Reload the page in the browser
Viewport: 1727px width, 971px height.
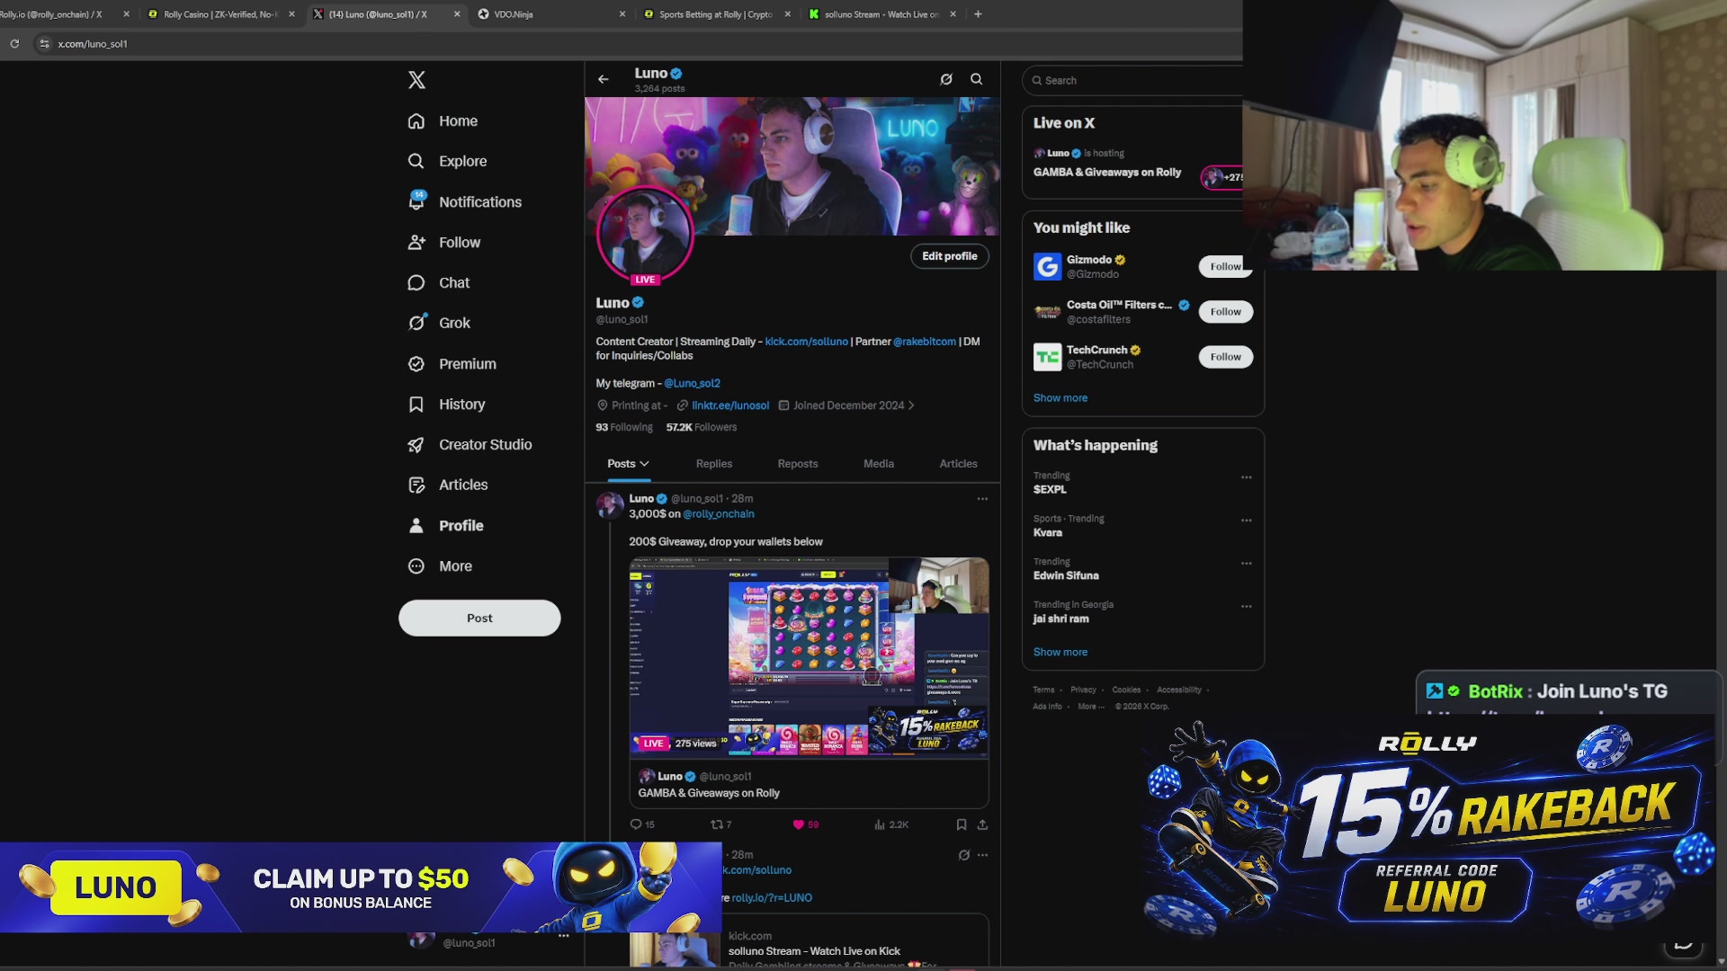pos(14,43)
